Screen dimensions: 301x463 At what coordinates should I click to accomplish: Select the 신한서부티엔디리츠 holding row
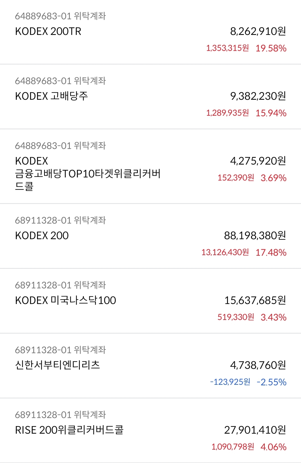point(150,366)
